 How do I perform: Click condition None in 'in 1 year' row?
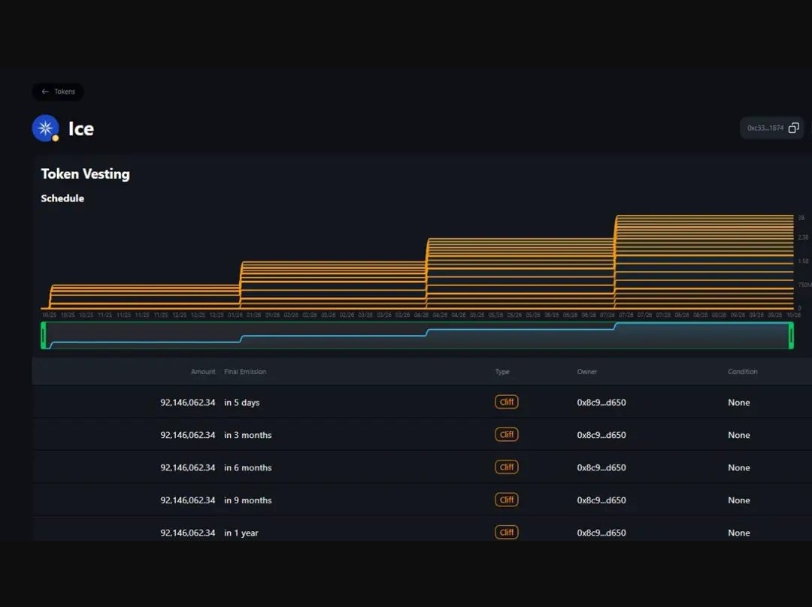(738, 533)
